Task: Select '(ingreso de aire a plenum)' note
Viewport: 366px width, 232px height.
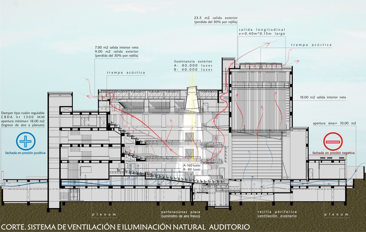Action: point(22,125)
